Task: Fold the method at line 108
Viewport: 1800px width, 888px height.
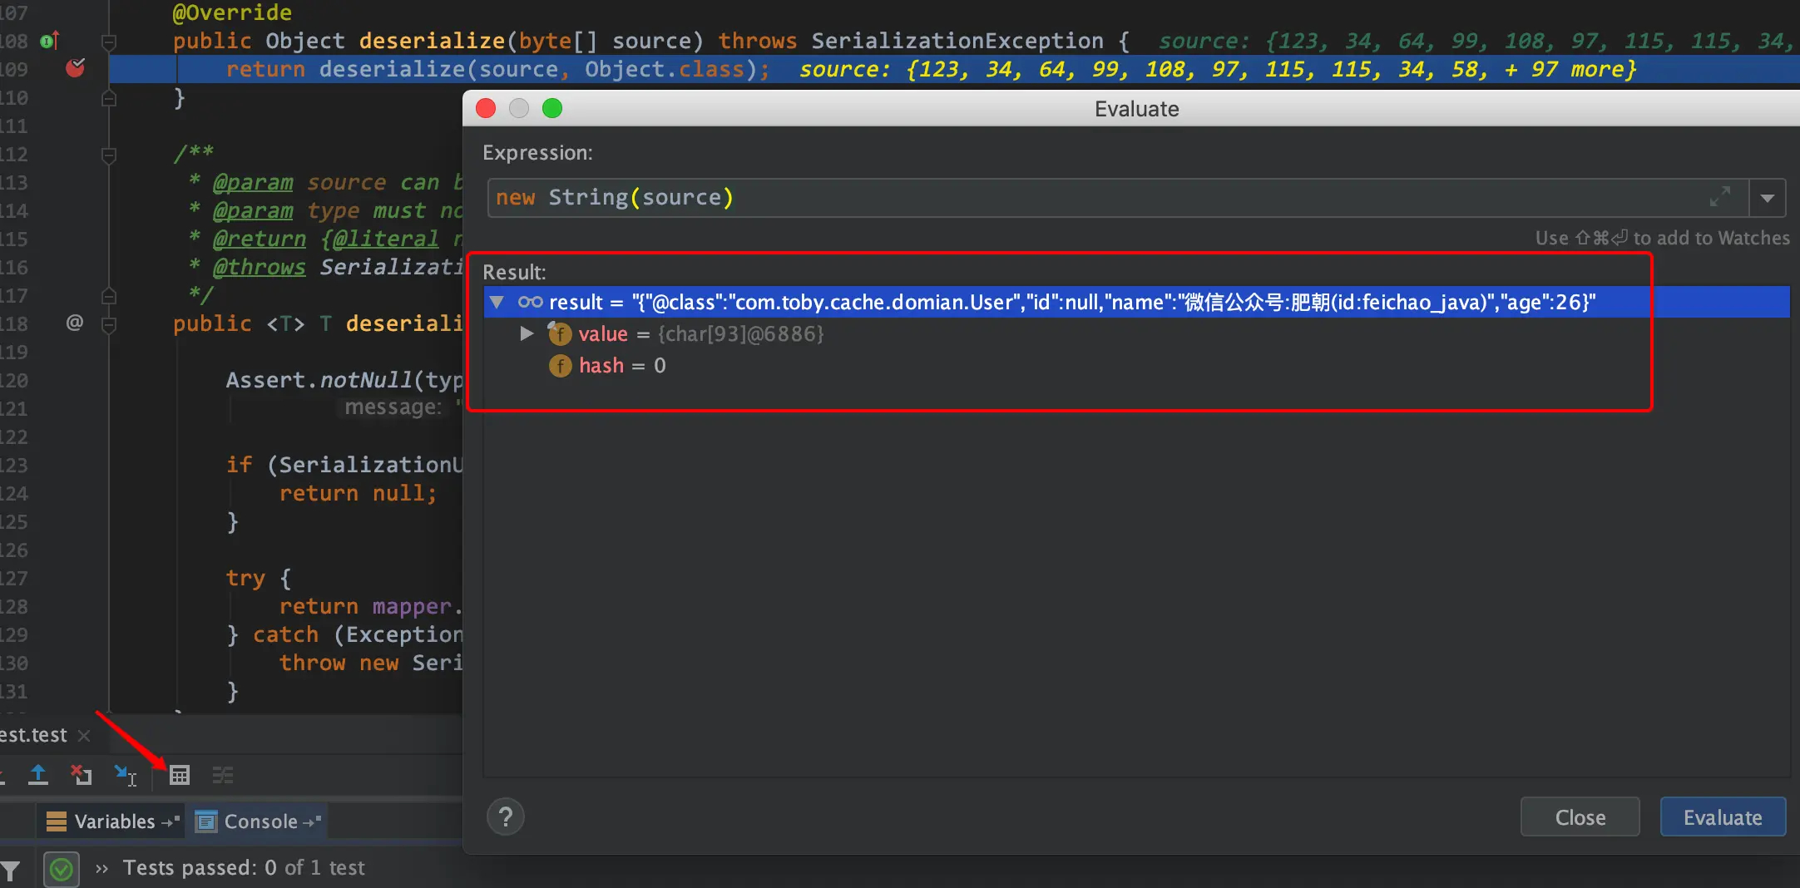Action: coord(108,41)
